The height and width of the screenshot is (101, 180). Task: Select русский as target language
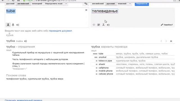pos(111,4)
